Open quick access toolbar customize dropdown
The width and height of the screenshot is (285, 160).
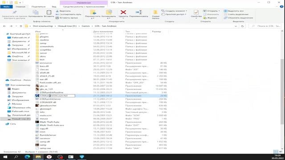20,3
